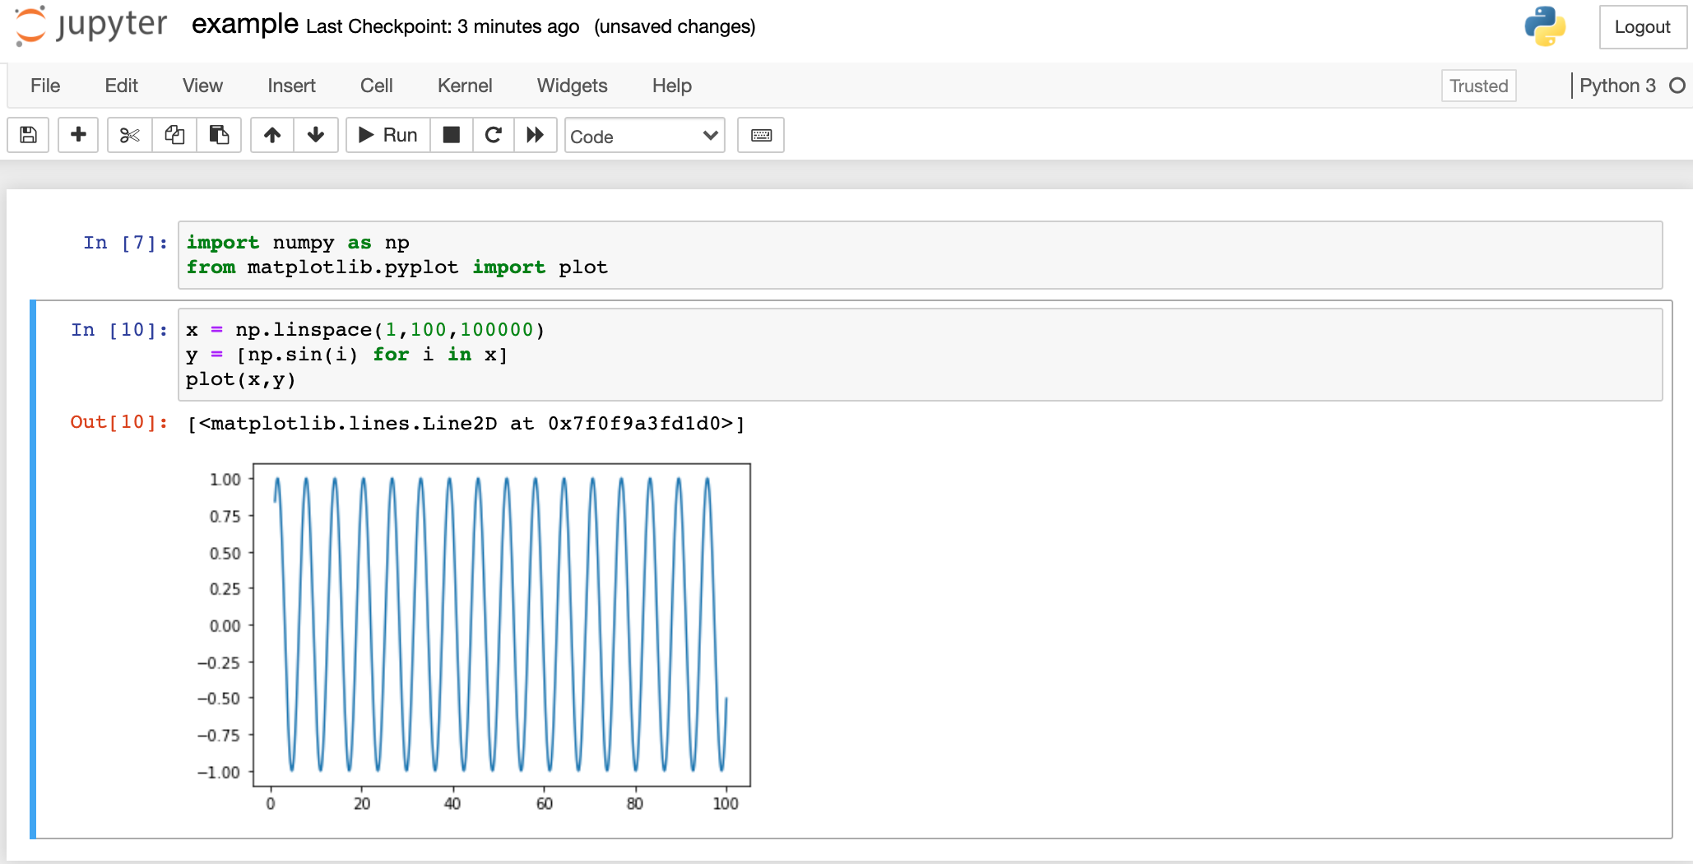Viewport: 1693px width, 864px height.
Task: Click the notebook name 'example'
Action: [x=245, y=25]
